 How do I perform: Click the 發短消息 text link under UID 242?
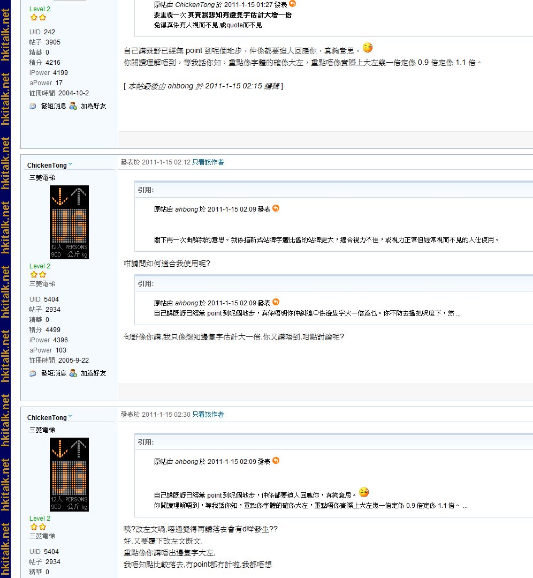tap(54, 106)
